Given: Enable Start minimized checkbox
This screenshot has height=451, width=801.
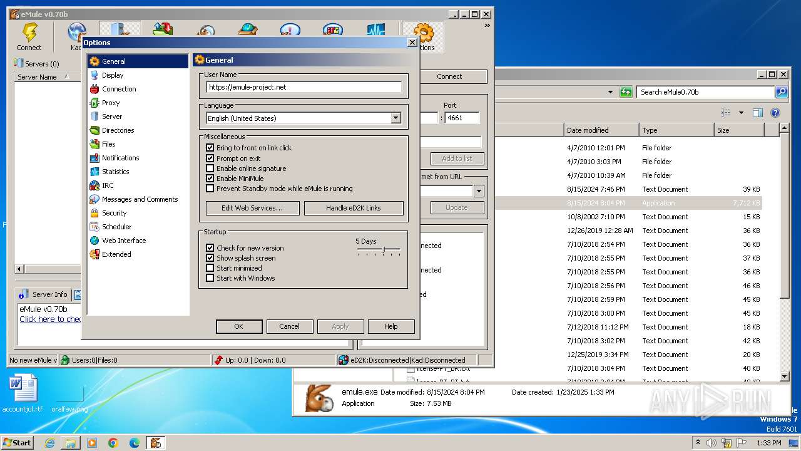Looking at the screenshot, I should click(x=210, y=268).
